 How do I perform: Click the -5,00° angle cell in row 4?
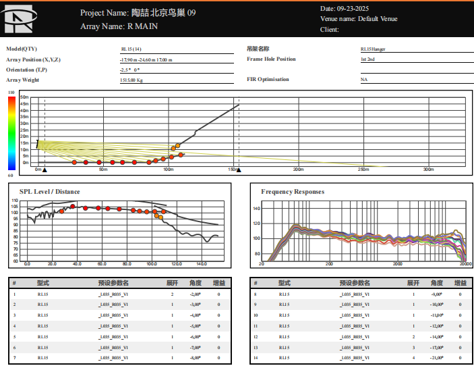point(196,326)
